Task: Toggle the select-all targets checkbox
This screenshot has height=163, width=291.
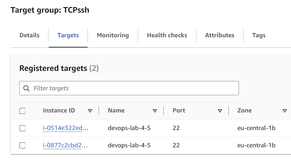Action: [23, 111]
